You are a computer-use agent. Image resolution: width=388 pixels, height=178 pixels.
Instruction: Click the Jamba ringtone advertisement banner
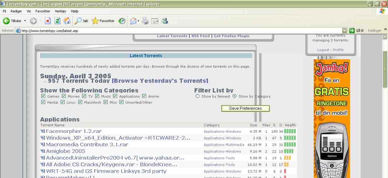point(332,118)
